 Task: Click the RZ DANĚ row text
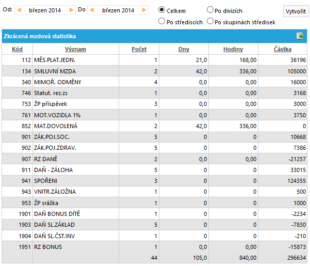(46, 159)
